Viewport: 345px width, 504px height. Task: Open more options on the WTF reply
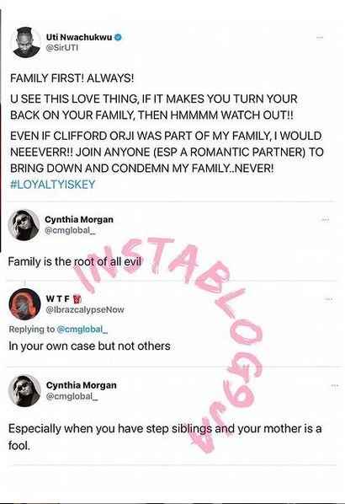328,299
